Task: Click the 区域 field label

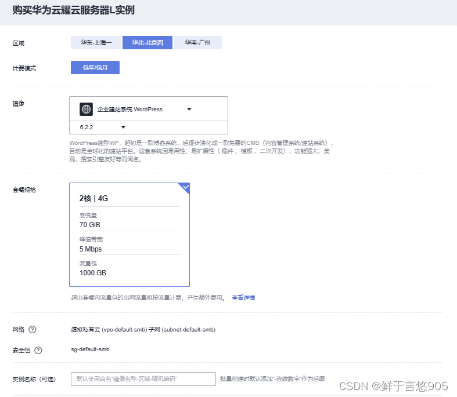Action: [19, 43]
